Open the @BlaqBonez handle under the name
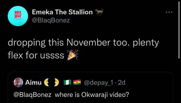The width and height of the screenshot is (181, 103). pyautogui.click(x=51, y=20)
